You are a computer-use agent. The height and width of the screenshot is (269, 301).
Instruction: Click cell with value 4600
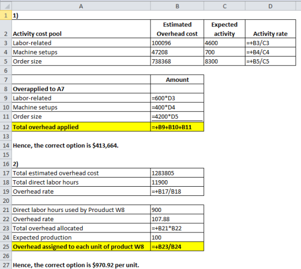[x=225, y=43]
